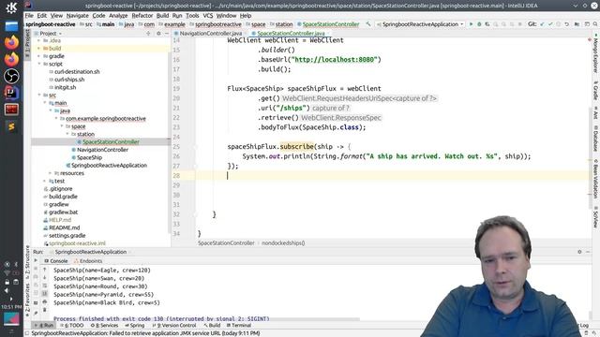Open Search Everywhere magnifier icon
This screenshot has height=337, width=600.
click(594, 24)
